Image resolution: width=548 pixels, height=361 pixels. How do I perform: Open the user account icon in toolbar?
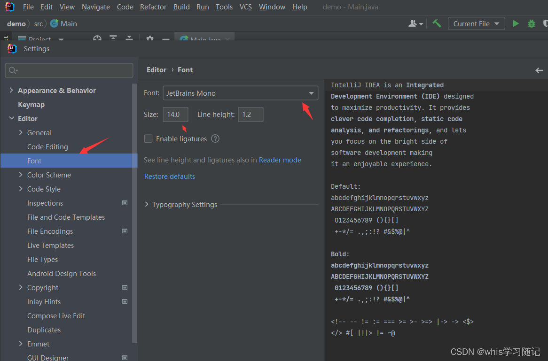[x=415, y=24]
